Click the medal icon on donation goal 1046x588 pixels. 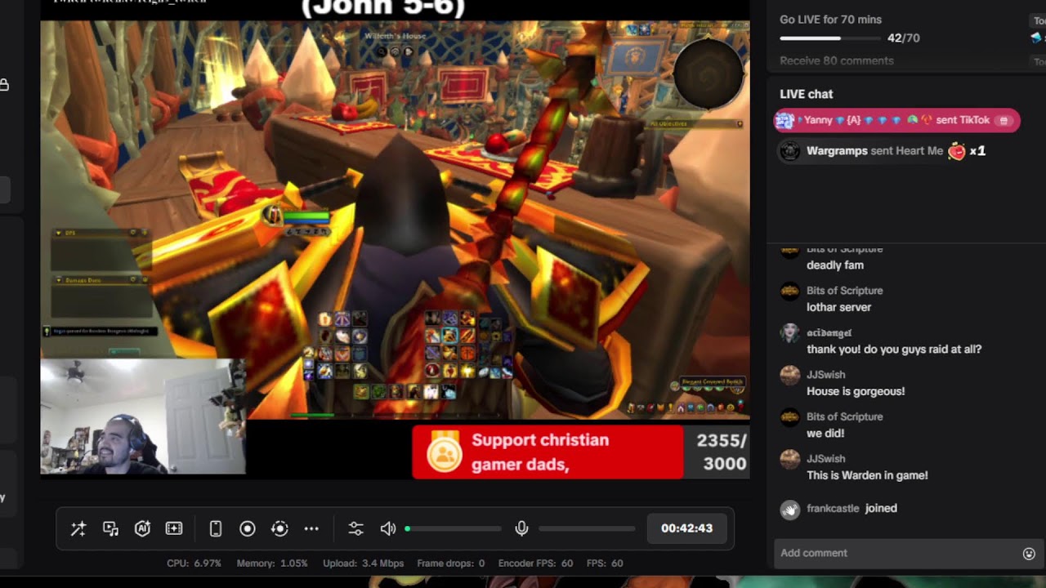tap(445, 452)
